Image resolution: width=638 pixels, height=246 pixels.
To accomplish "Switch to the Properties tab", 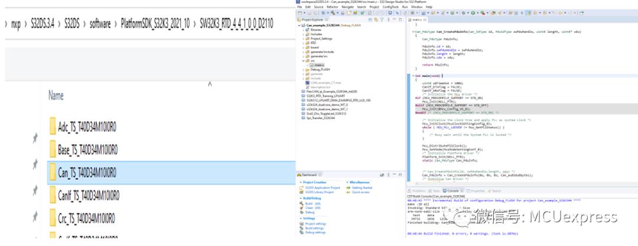I will pos(475,190).
